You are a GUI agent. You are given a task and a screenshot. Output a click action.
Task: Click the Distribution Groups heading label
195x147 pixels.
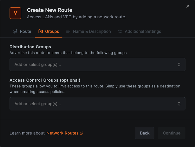click(x=30, y=47)
